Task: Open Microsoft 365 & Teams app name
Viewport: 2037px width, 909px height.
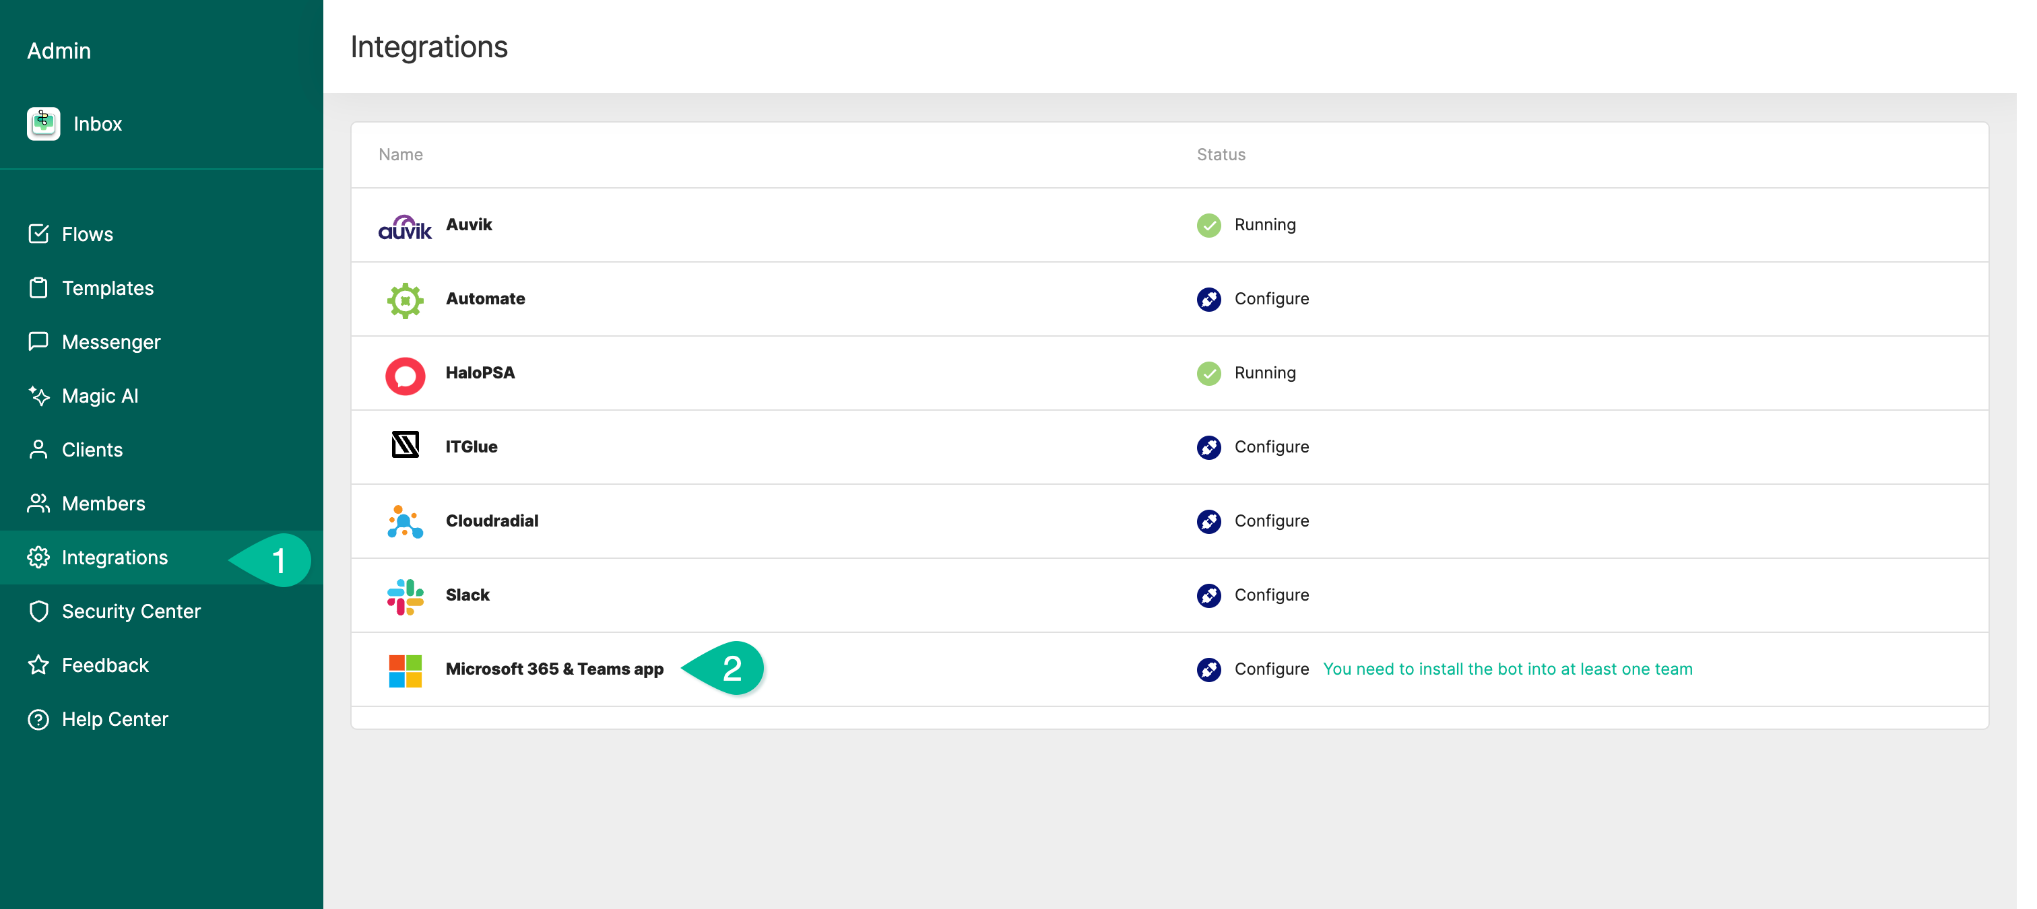Action: pos(554,669)
